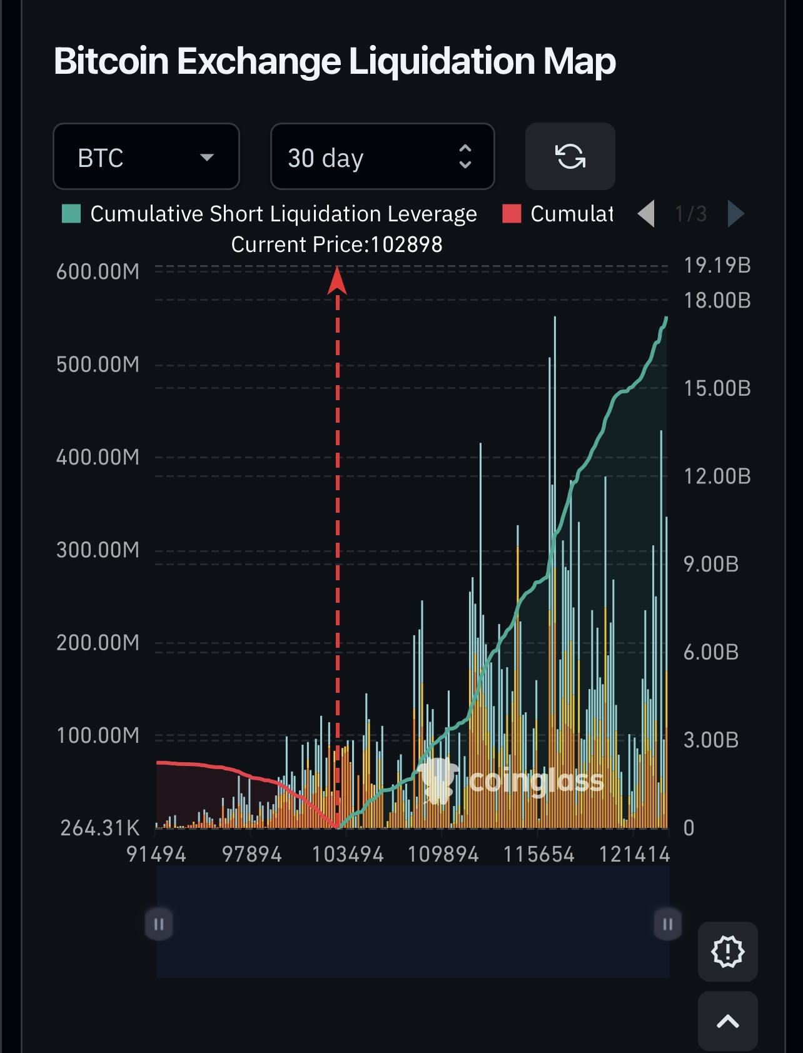803x1053 pixels.
Task: Tap the left zoom handle pause icon
Action: click(x=159, y=924)
